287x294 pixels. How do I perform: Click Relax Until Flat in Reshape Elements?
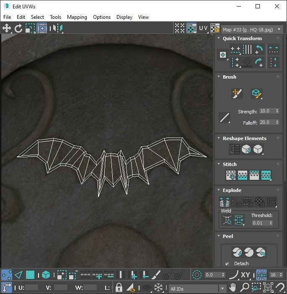246,149
